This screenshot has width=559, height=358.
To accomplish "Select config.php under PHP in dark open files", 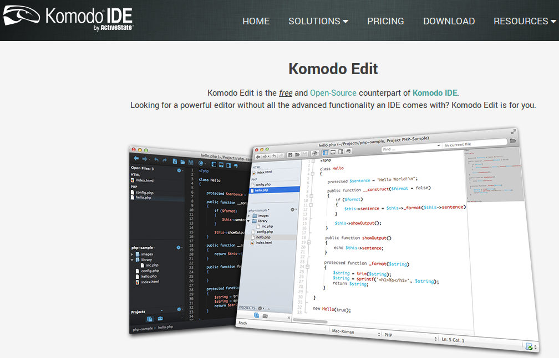I will click(x=142, y=192).
